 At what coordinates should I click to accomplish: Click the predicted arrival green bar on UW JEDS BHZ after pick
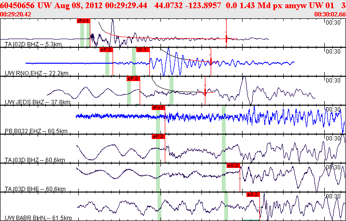pos(172,90)
